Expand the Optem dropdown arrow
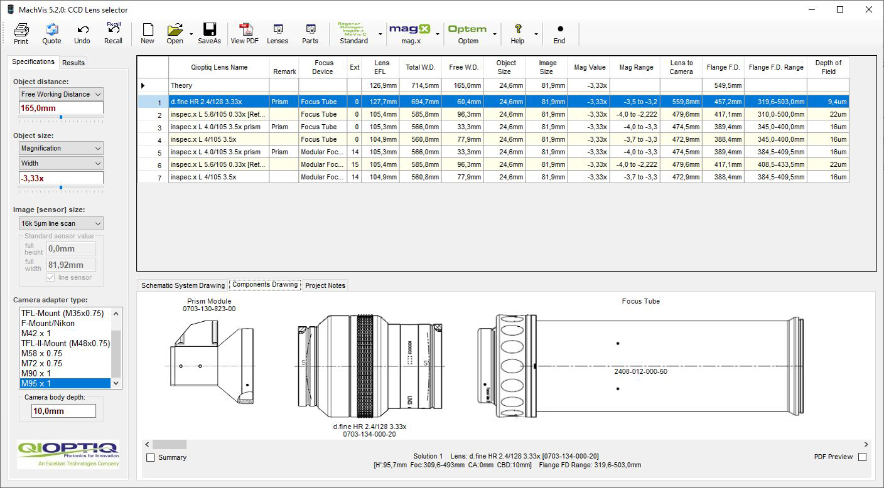Screen dimensions: 884x488 pyautogui.click(x=495, y=34)
